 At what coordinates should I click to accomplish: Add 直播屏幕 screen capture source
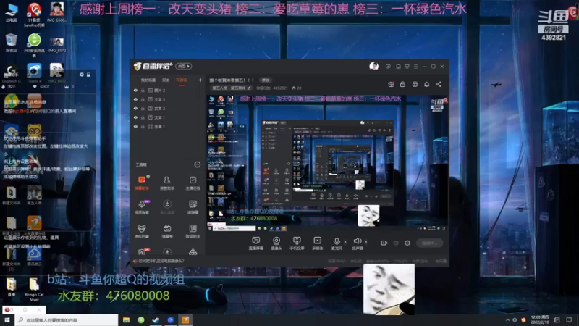256,243
